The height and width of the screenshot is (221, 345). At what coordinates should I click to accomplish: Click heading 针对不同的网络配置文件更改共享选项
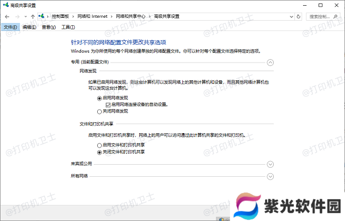click(118, 42)
